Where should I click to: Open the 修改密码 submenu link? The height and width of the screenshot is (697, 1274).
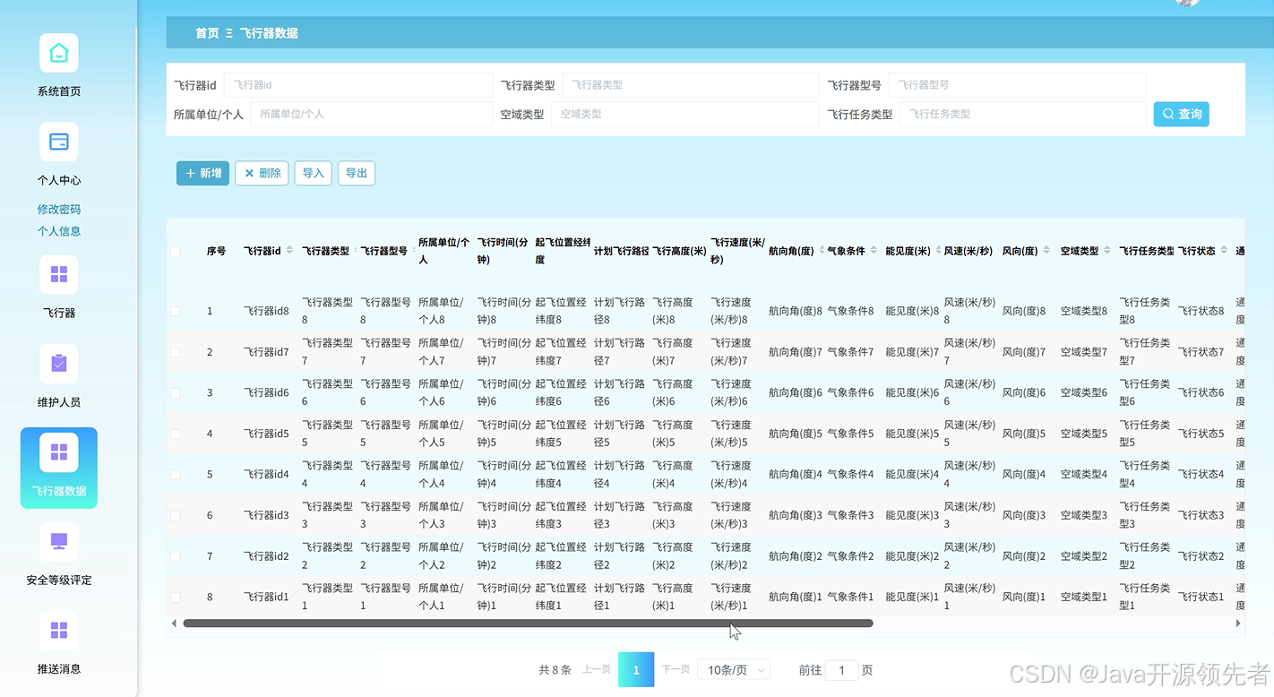tap(58, 209)
